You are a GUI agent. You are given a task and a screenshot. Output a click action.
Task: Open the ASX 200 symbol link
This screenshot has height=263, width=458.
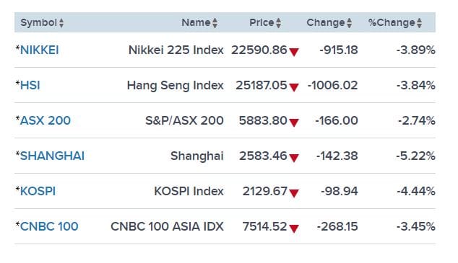(46, 120)
